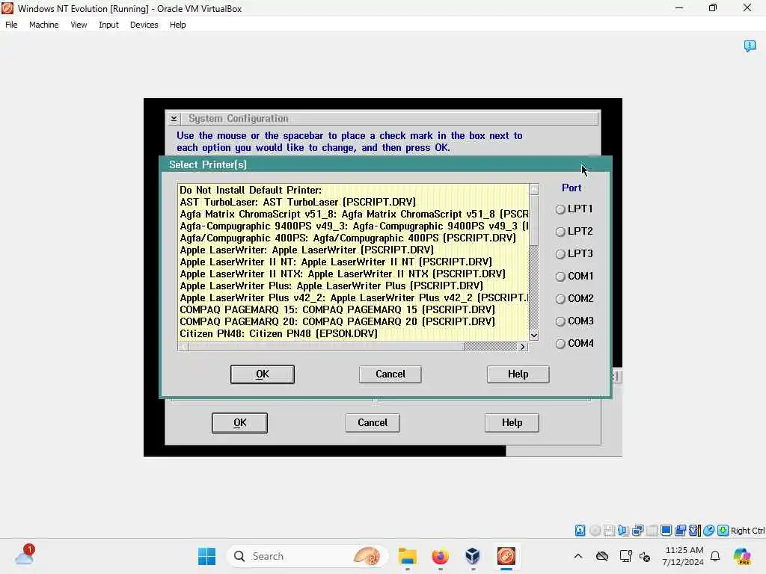766x574 pixels.
Task: Open Windows notifications bell
Action: tap(715, 556)
